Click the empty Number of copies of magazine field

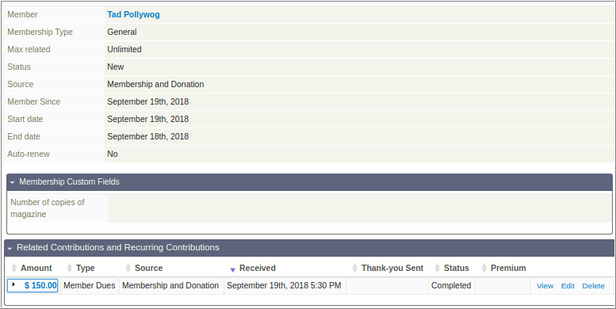coord(359,208)
